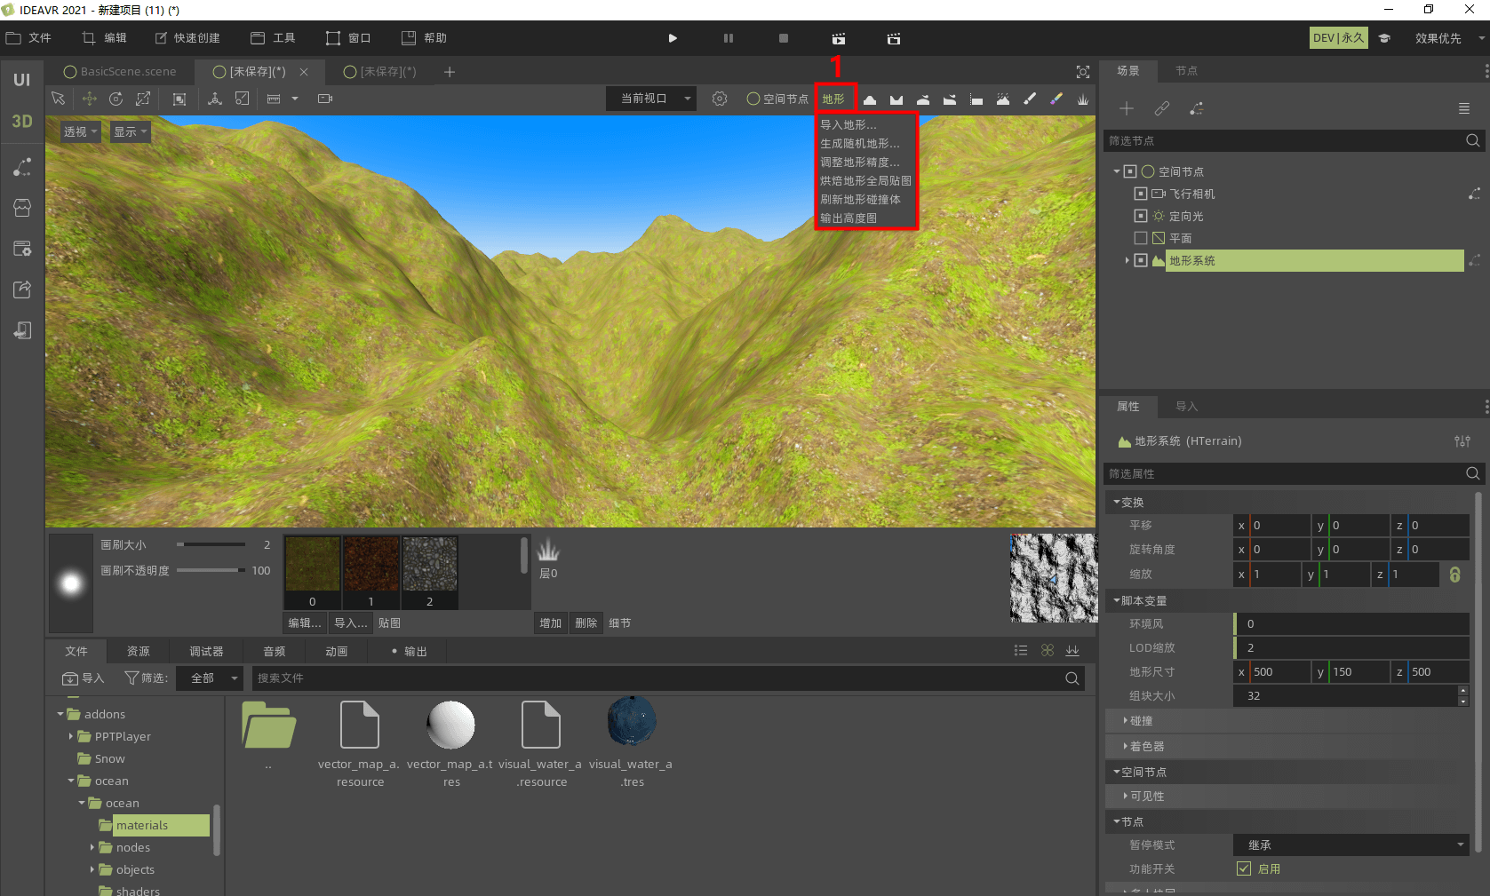
Task: Adjust the 画刷不透明度 slider
Action: (x=211, y=570)
